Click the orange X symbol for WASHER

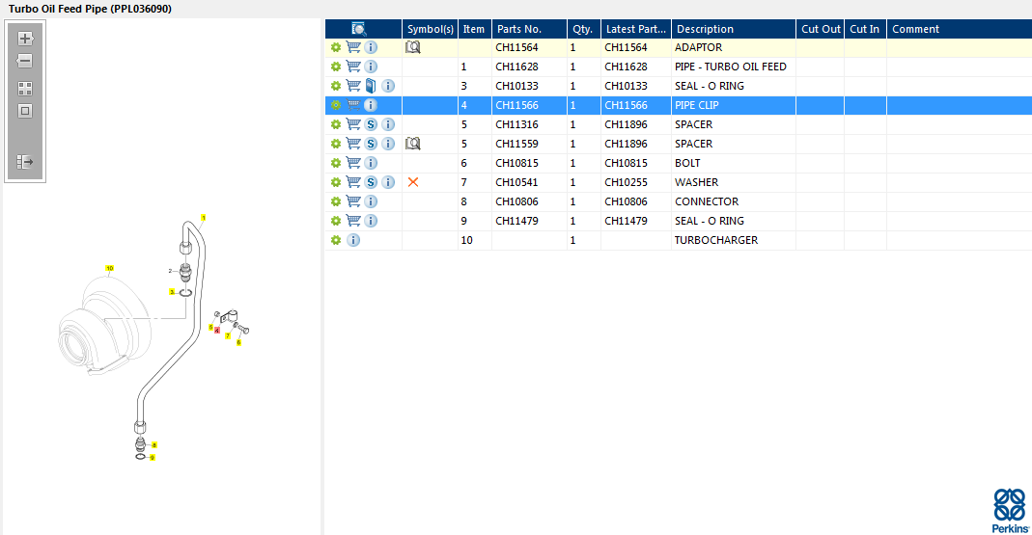[413, 182]
